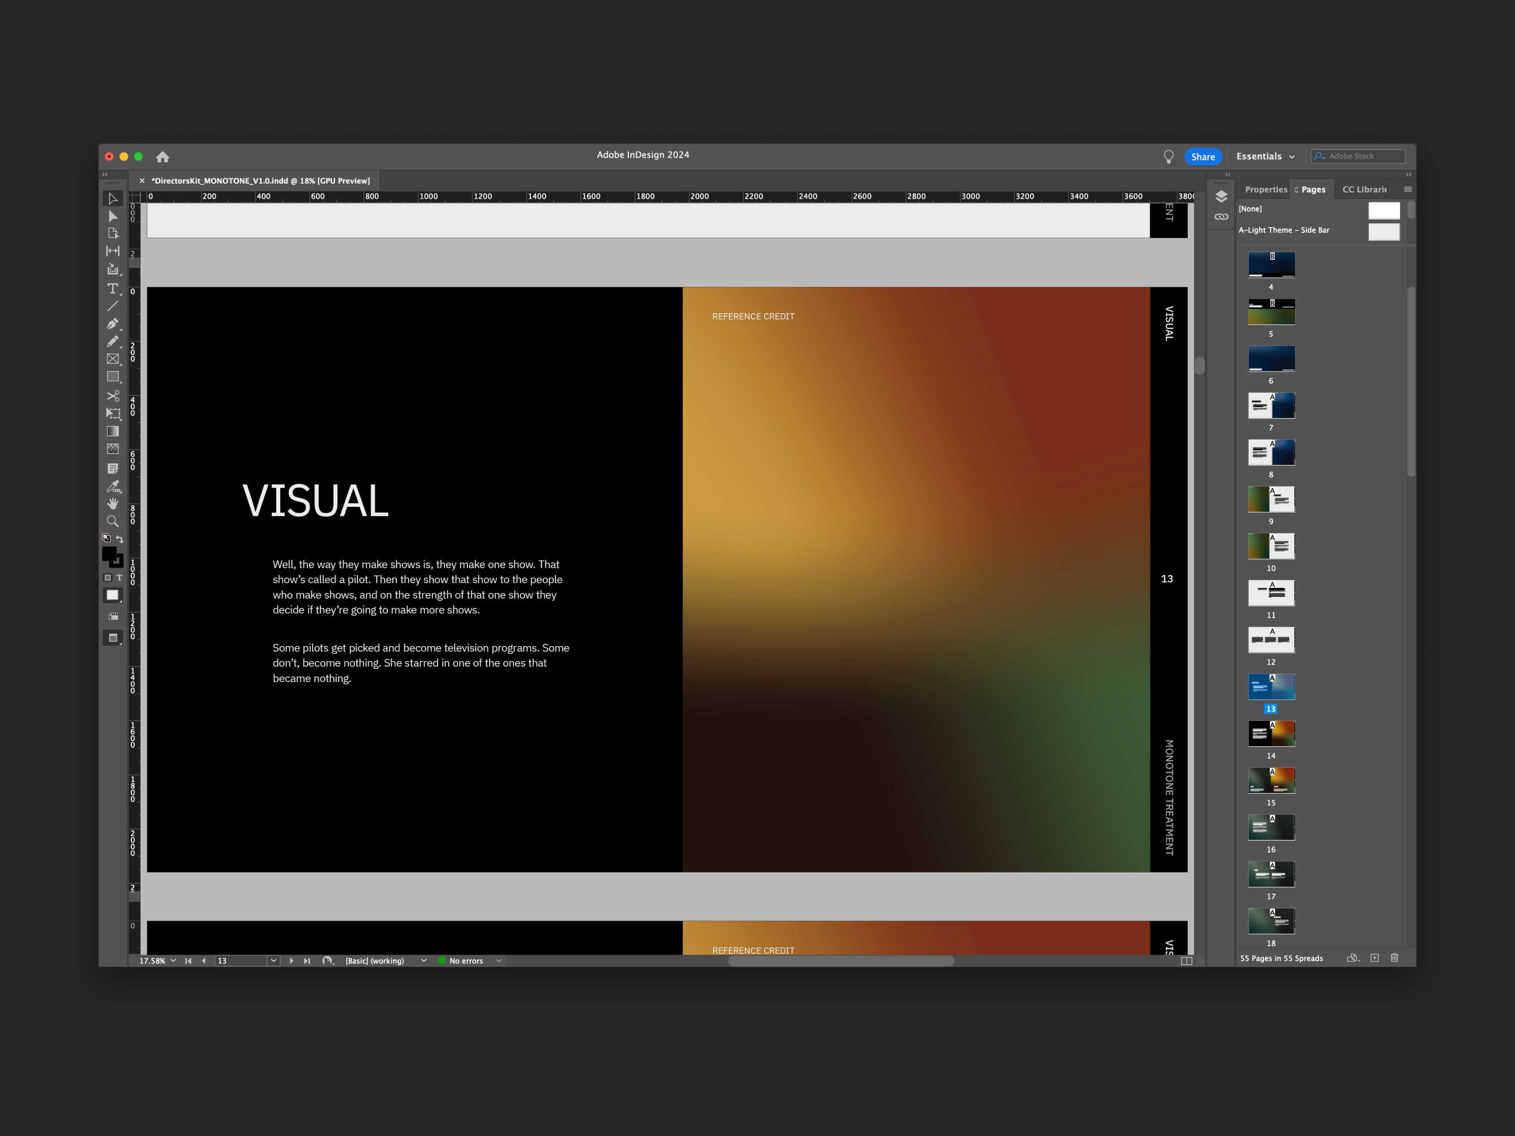
Task: Select DirectorsKit_MONOTONE_V1.0.indd document tab
Action: click(x=260, y=181)
